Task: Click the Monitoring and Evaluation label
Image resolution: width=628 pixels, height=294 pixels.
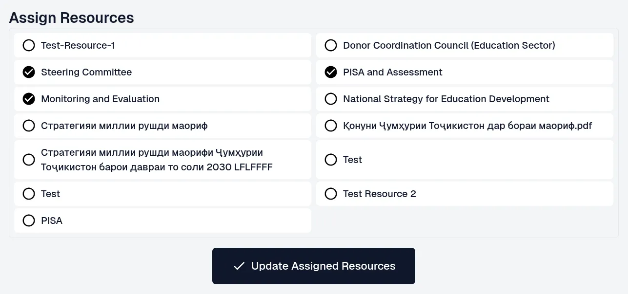Action: 100,99
